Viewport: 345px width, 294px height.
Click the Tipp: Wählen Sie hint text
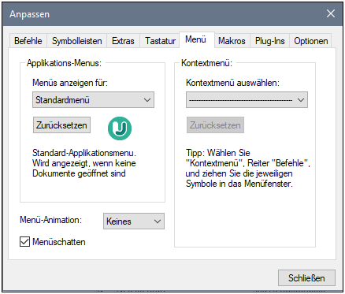click(x=248, y=168)
